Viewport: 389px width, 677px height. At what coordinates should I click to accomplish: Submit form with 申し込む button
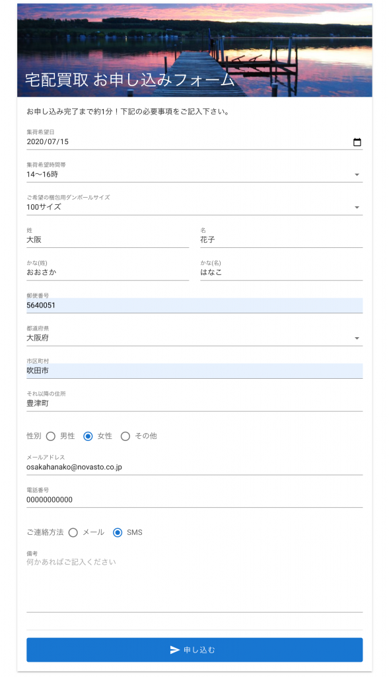[194, 650]
